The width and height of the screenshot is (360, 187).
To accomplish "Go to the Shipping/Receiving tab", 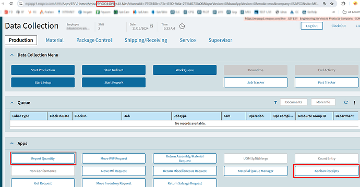I will pos(146,40).
